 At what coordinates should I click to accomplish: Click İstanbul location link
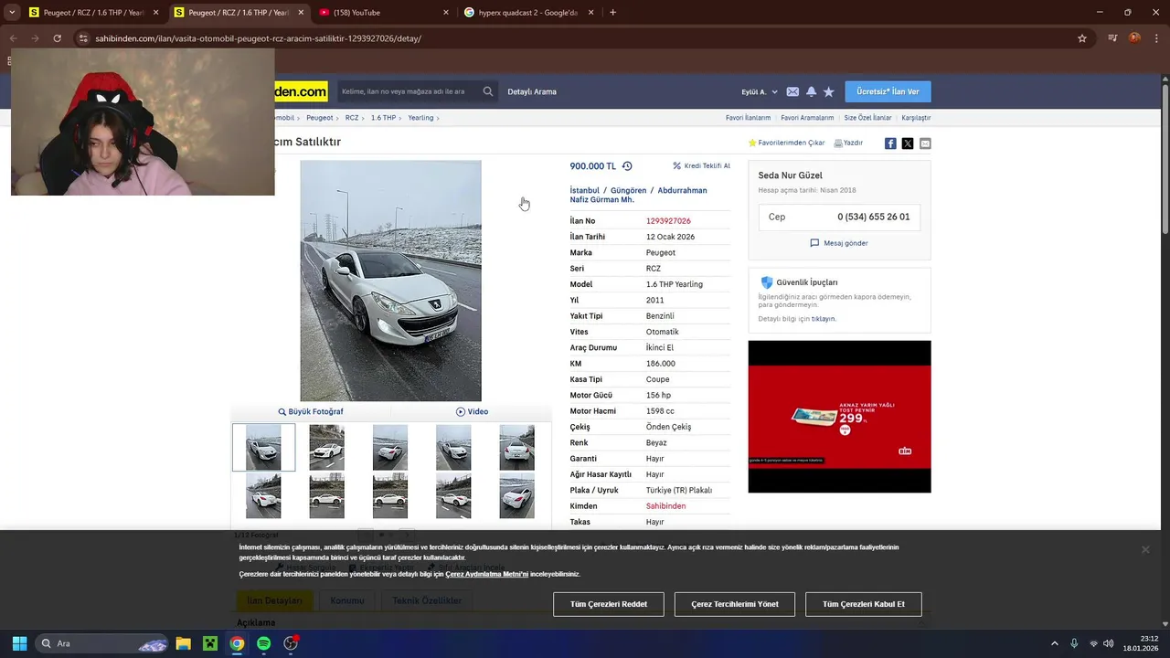click(585, 190)
